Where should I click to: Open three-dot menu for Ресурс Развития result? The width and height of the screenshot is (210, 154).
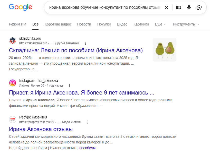pyautogui.click(x=88, y=122)
